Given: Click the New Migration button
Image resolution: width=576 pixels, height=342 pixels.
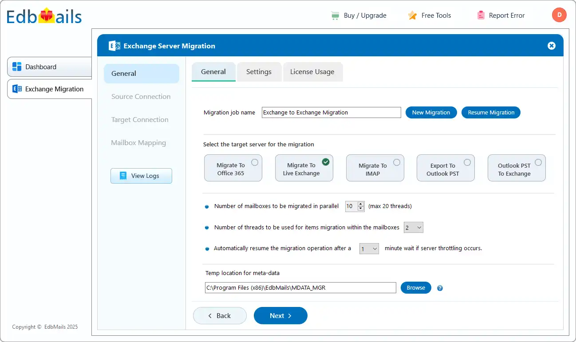Looking at the screenshot, I should point(431,112).
